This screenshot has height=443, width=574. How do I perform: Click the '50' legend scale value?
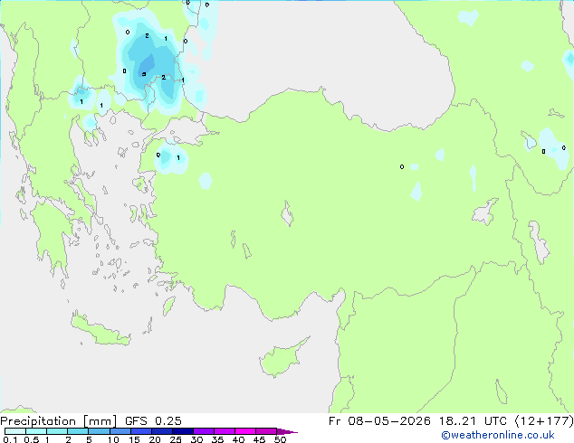(280, 439)
